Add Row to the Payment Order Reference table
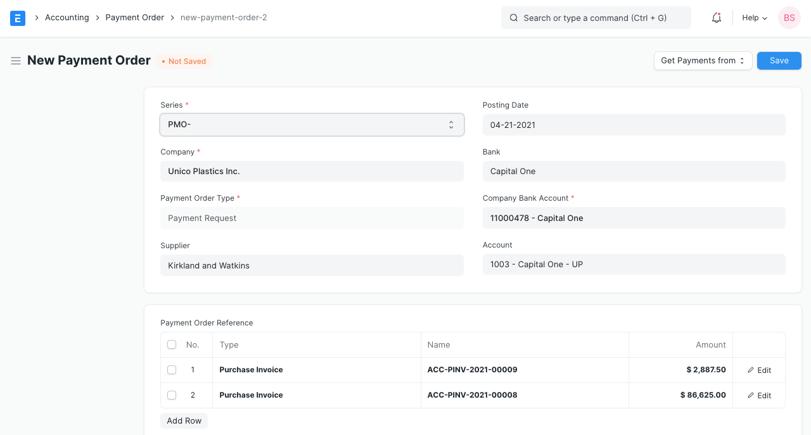This screenshot has height=435, width=811. click(x=184, y=420)
